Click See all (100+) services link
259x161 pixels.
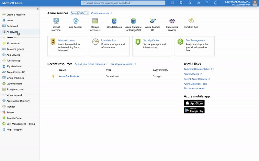click(80, 13)
